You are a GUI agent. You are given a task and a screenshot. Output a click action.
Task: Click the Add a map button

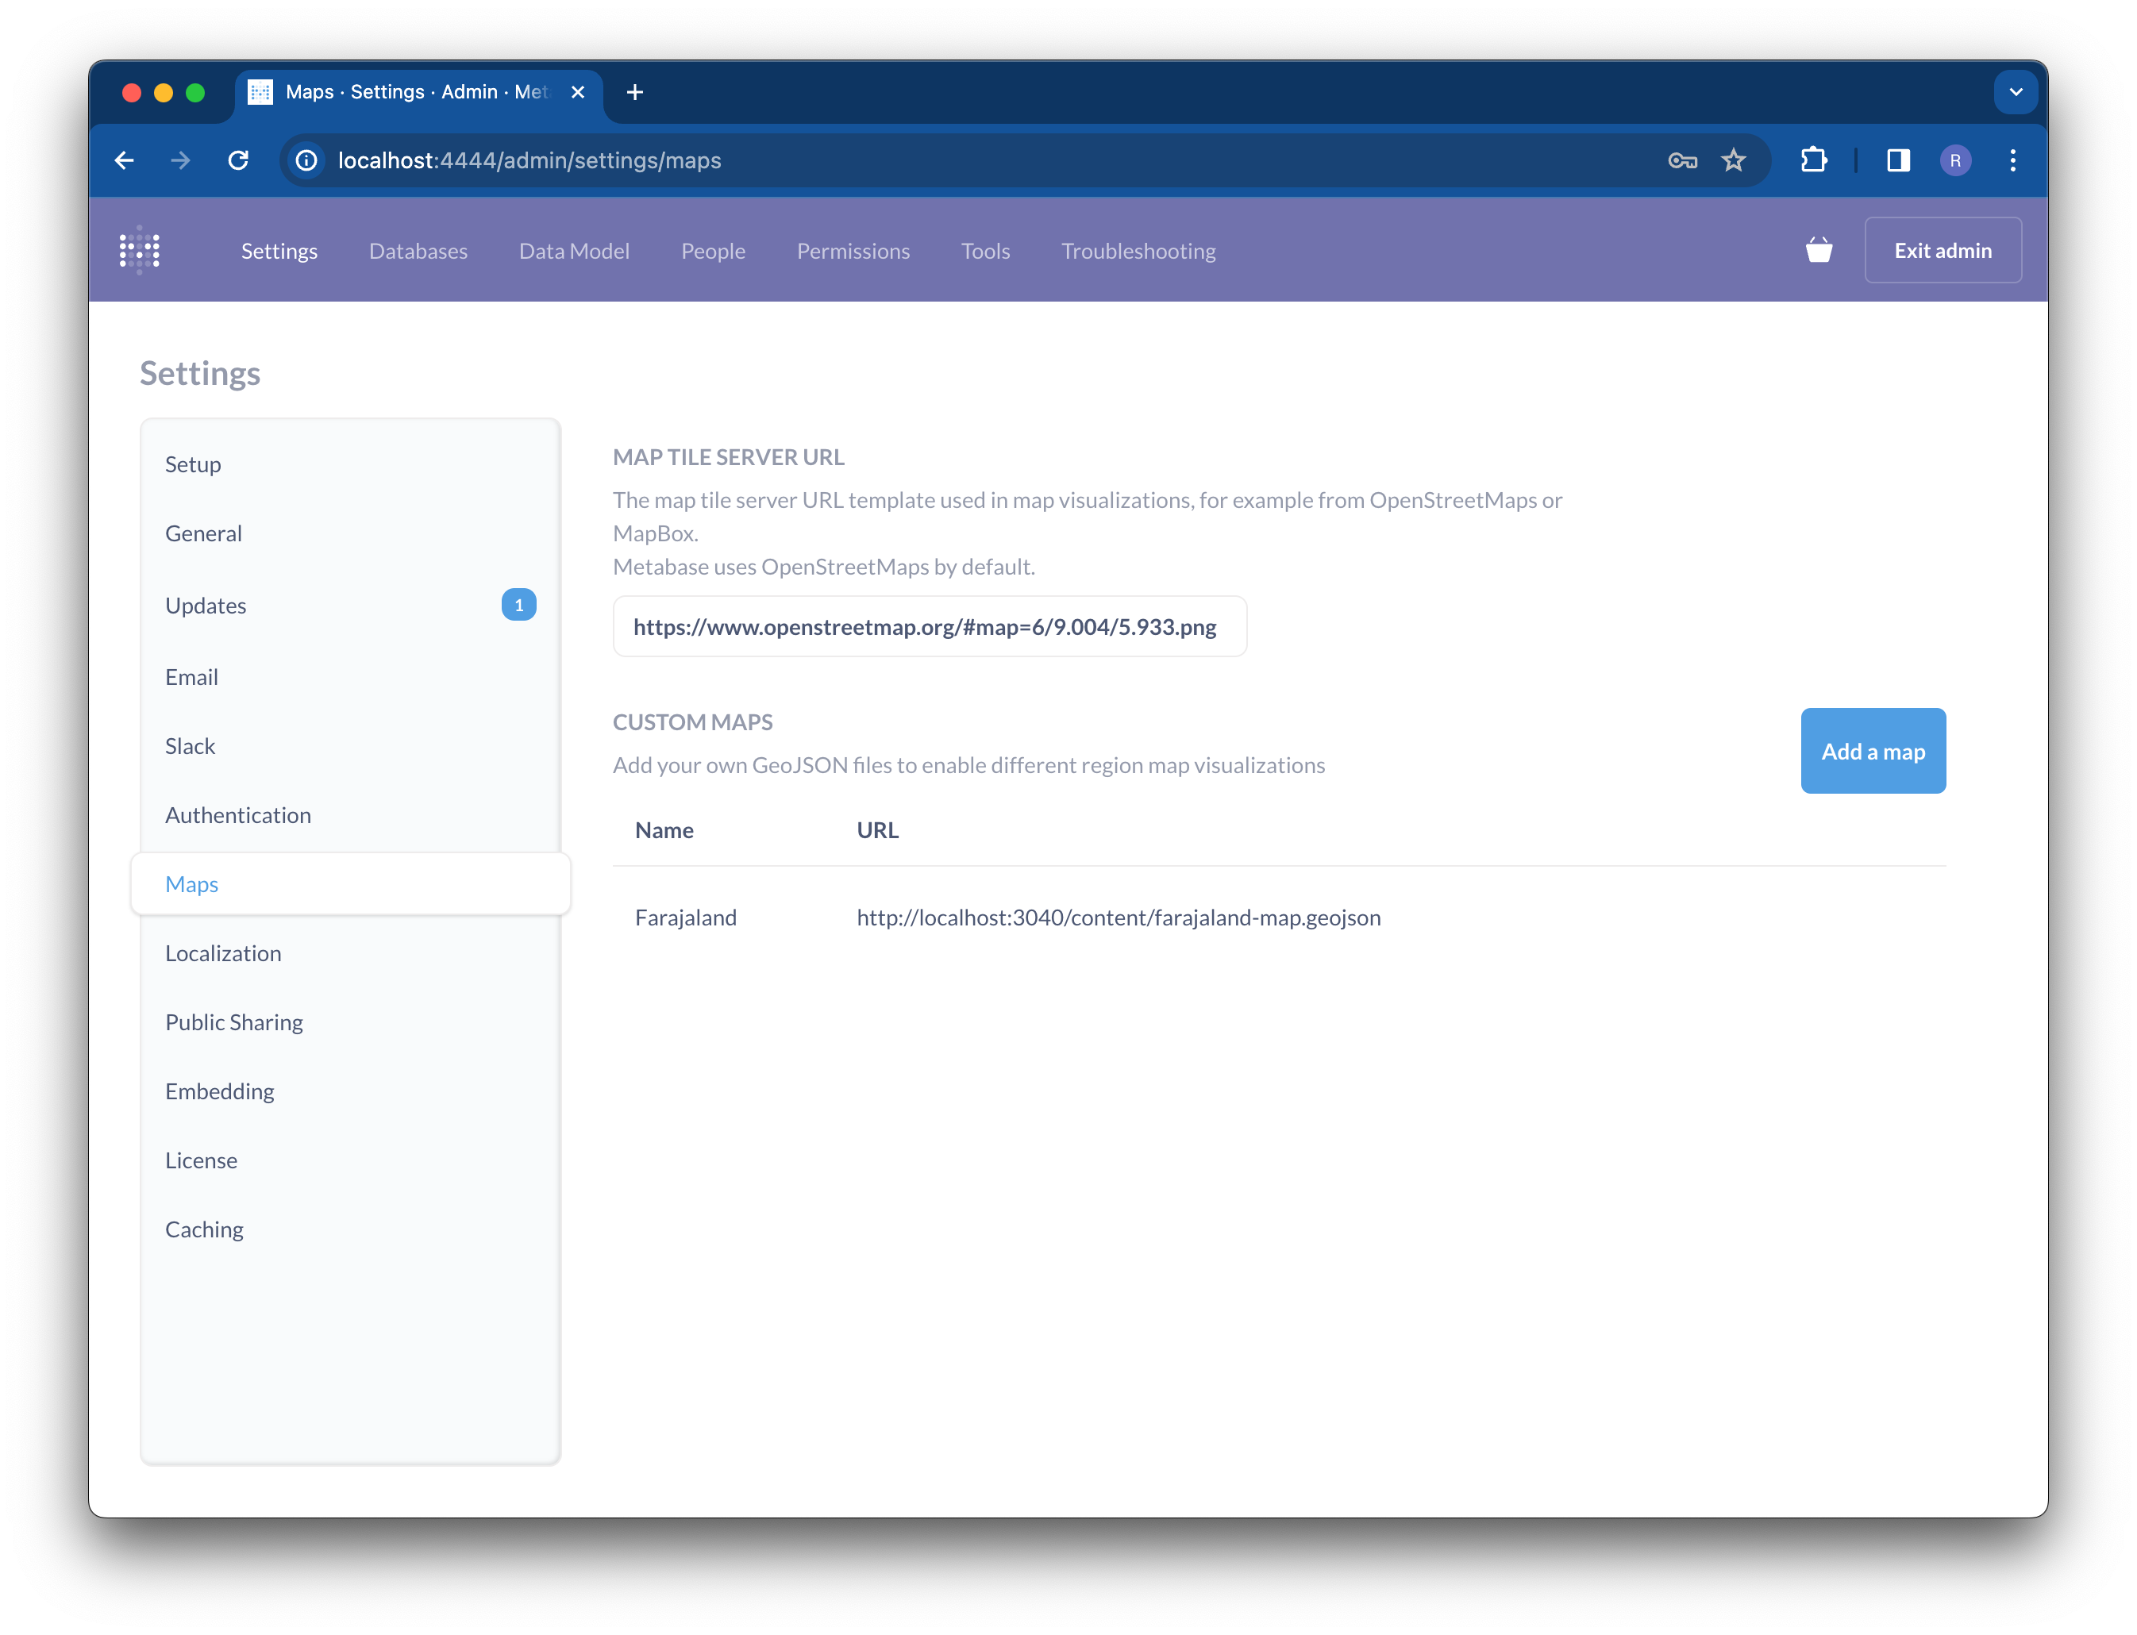pyautogui.click(x=1873, y=752)
